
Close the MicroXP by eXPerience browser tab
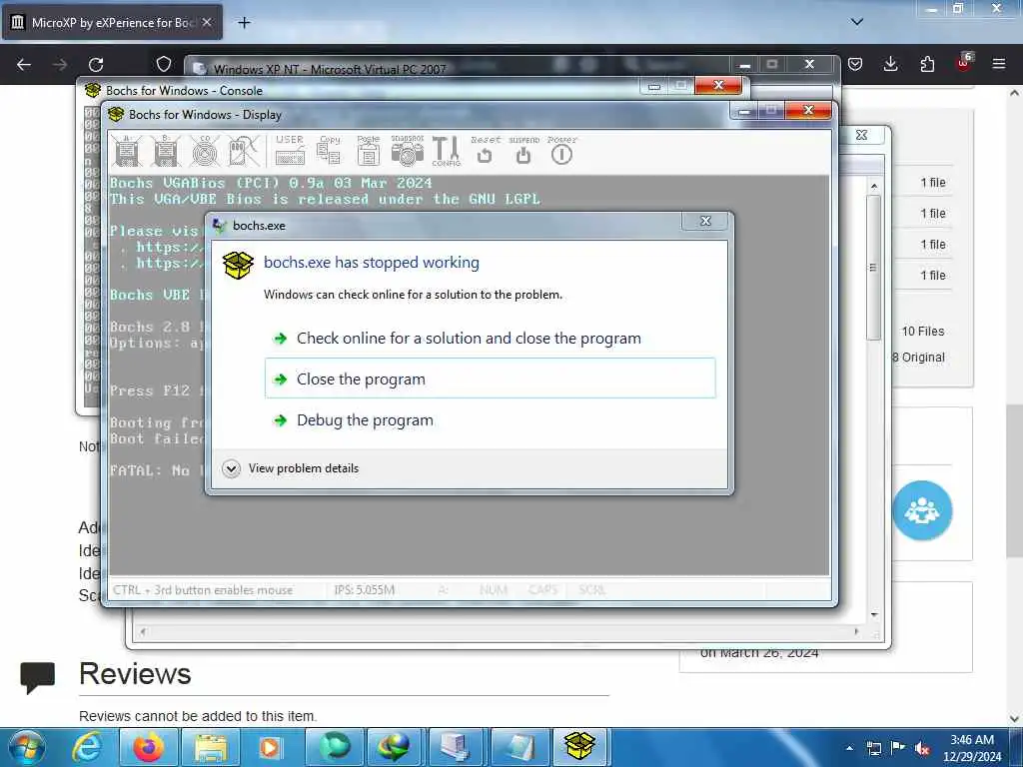[x=207, y=22]
